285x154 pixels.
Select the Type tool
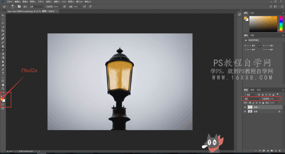(x=3, y=73)
